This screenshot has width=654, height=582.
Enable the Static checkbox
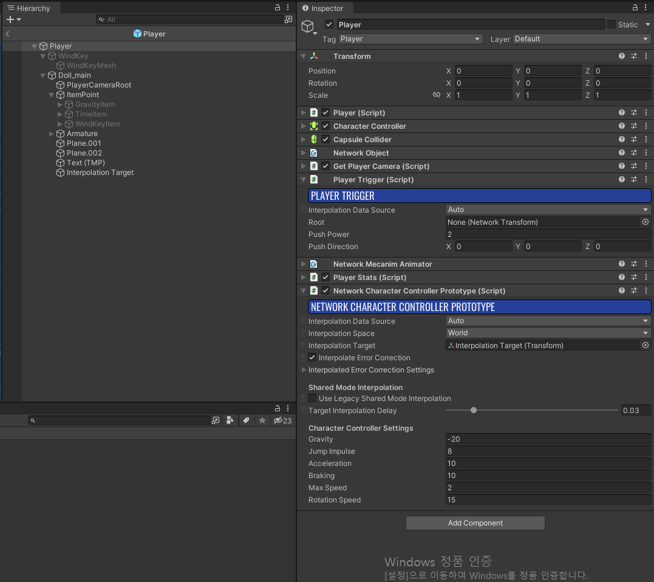click(611, 25)
